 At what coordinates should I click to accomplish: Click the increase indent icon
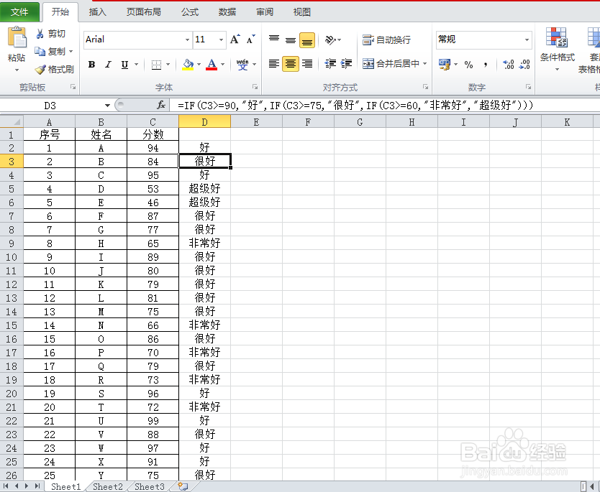pos(346,64)
